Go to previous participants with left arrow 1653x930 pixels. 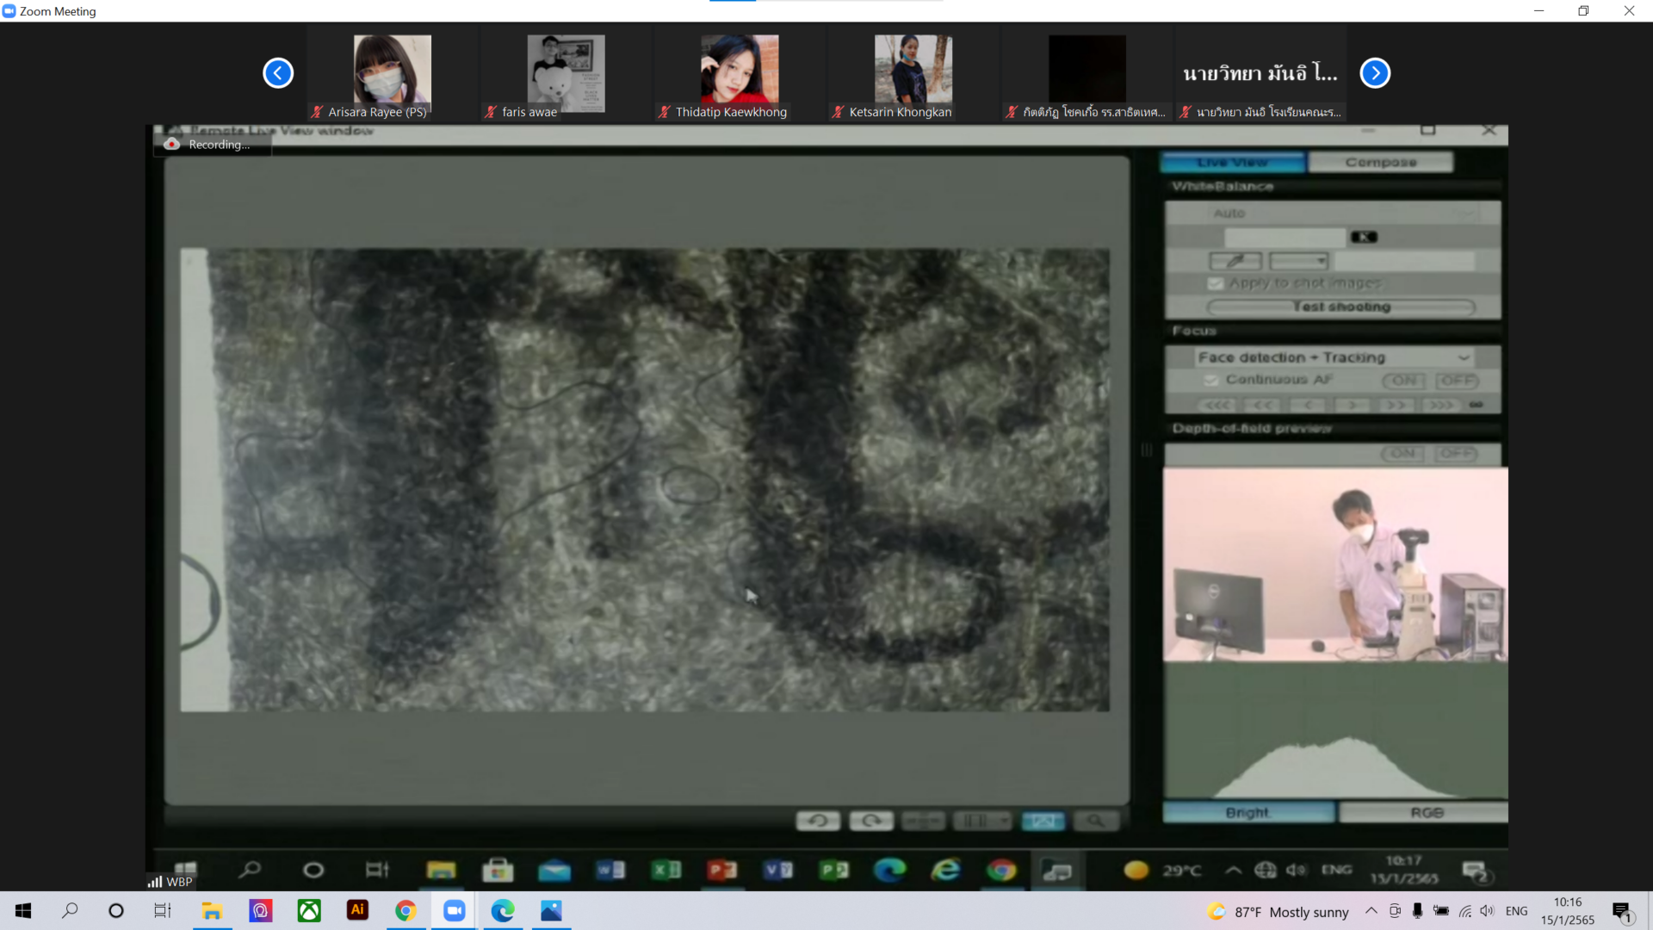pyautogui.click(x=278, y=73)
